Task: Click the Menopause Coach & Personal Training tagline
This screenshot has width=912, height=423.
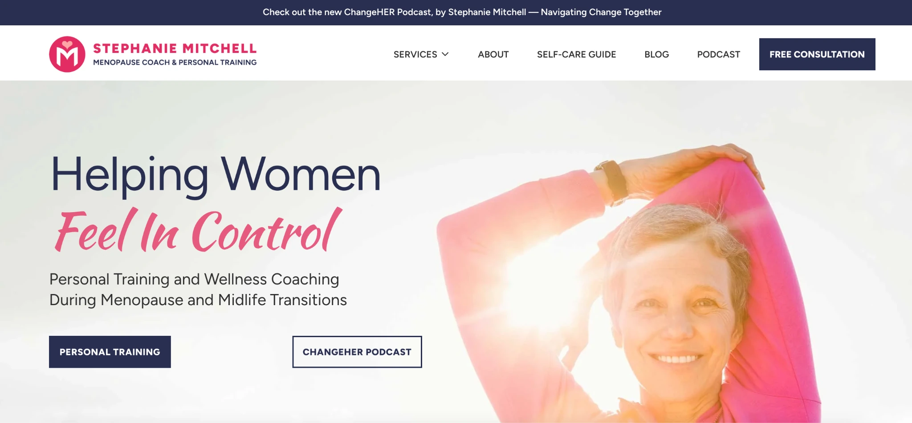Action: pos(175,62)
